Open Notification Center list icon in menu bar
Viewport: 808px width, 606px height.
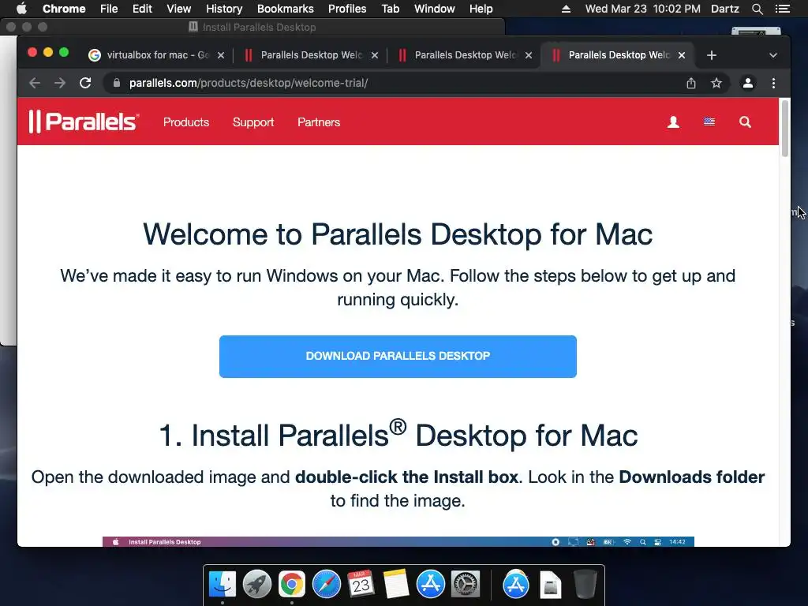coord(782,9)
